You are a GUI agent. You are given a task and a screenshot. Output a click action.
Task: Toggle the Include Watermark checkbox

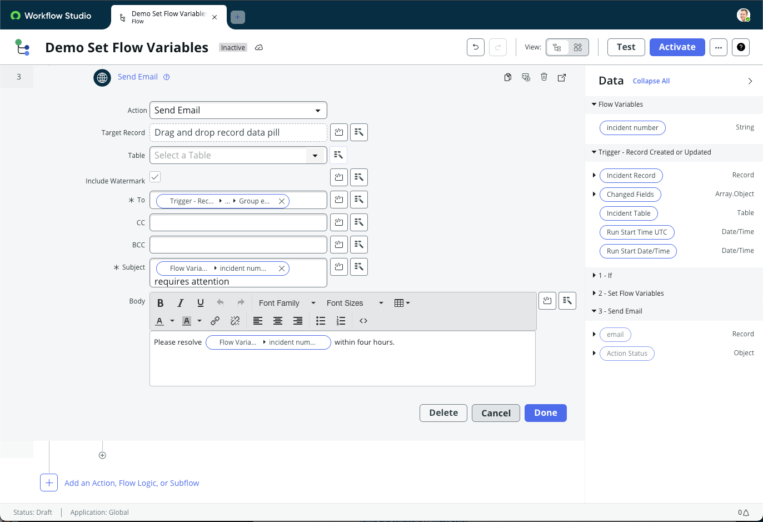click(x=155, y=177)
